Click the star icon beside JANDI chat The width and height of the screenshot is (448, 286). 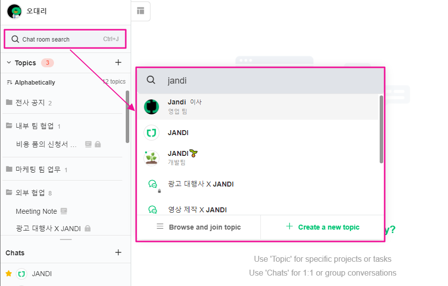pos(8,274)
